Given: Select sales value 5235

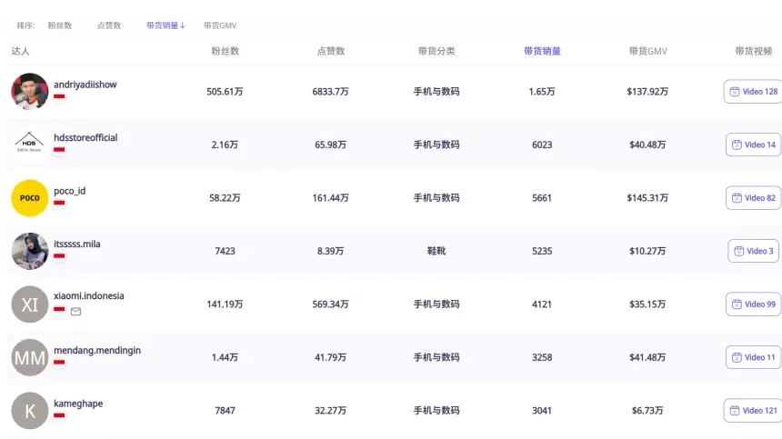Looking at the screenshot, I should coord(542,251).
